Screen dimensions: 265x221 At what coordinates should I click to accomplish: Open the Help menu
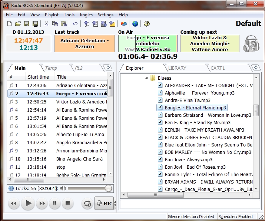coord(123,15)
